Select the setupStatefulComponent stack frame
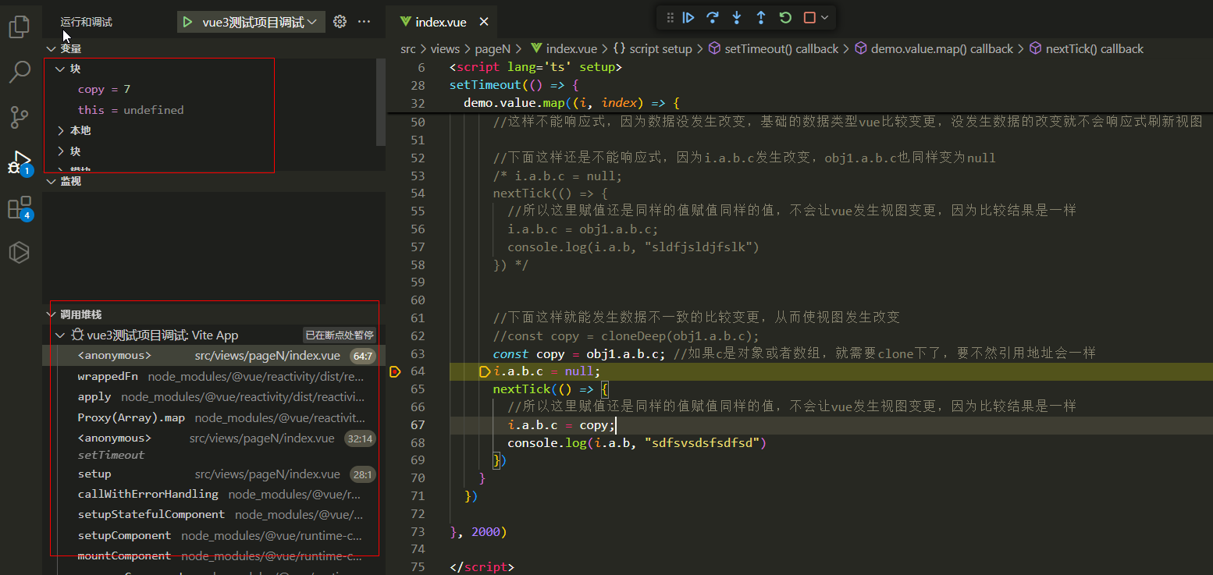This screenshot has width=1213, height=575. [x=214, y=514]
